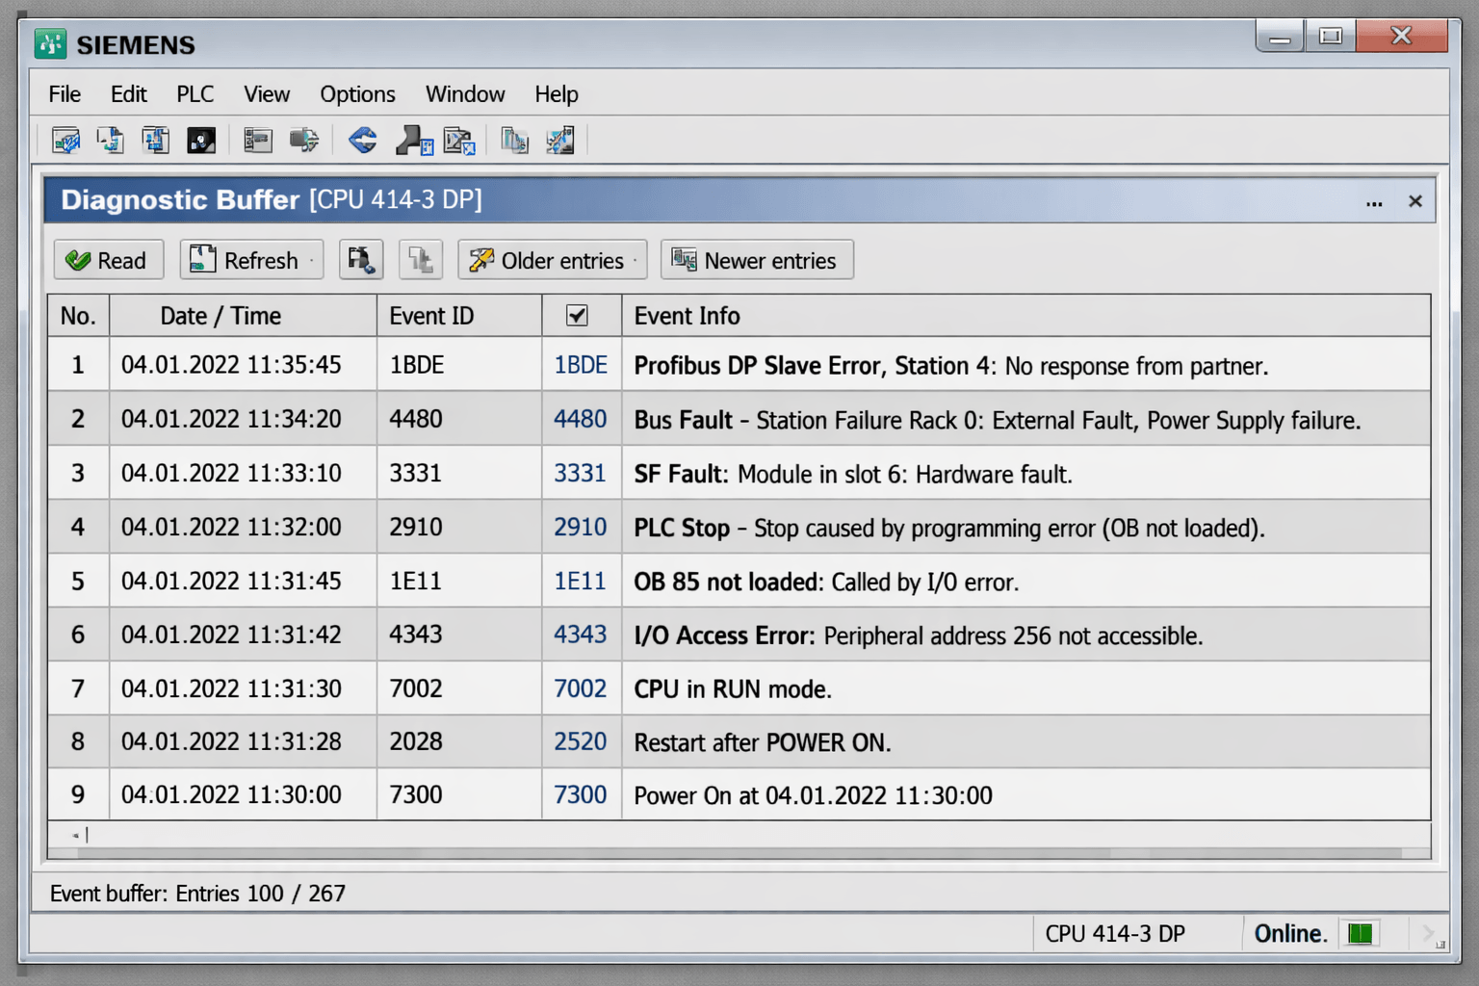
Task: Click the document with blue X toolbar icon
Action: tap(459, 141)
